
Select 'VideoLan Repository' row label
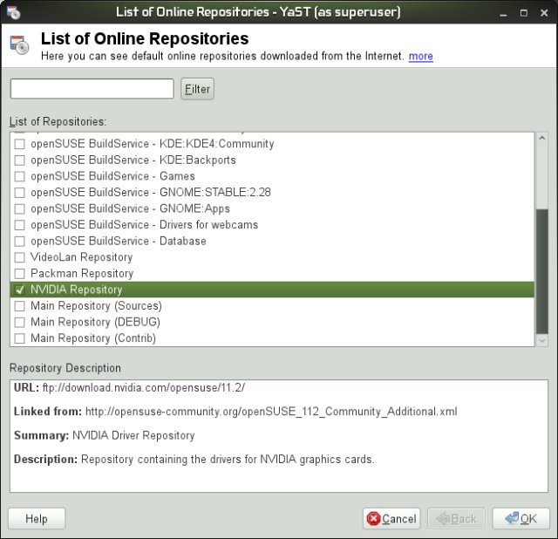coord(81,257)
